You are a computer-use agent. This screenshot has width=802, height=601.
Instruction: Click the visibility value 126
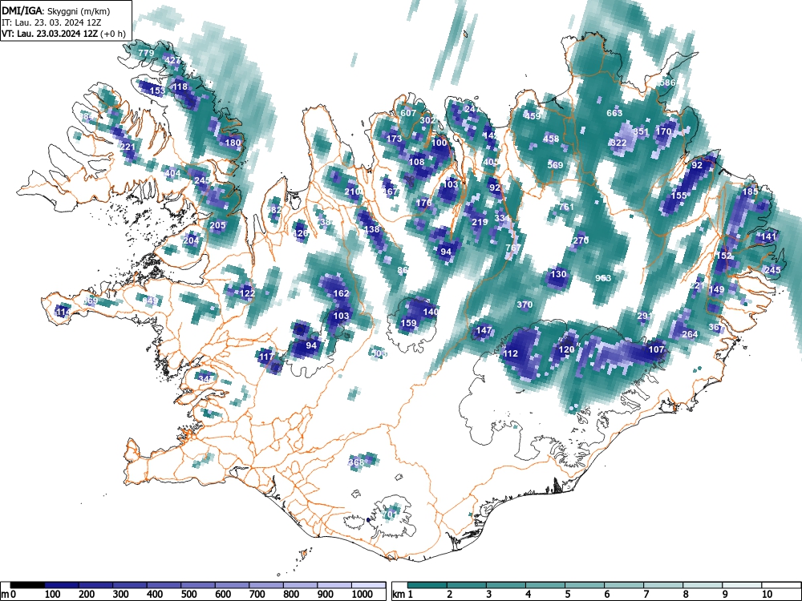[x=300, y=233]
